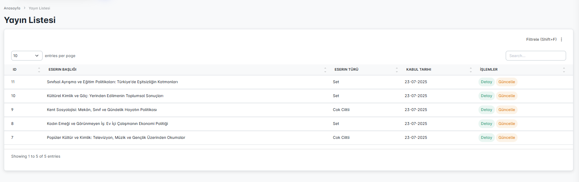Click sort arrows in İşlemler column
The width and height of the screenshot is (579, 182).
click(x=564, y=70)
